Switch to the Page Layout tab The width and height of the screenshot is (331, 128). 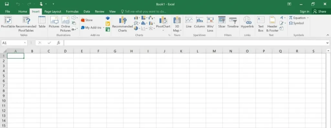(x=53, y=12)
